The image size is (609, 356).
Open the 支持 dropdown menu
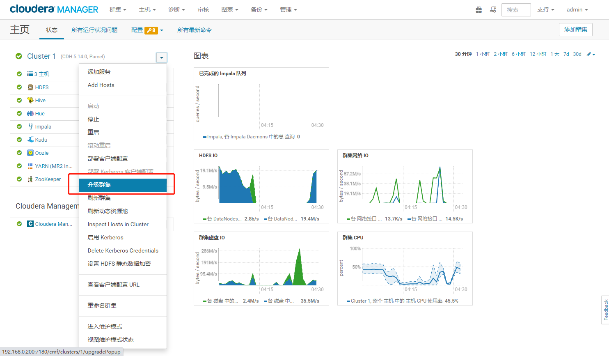pos(546,9)
